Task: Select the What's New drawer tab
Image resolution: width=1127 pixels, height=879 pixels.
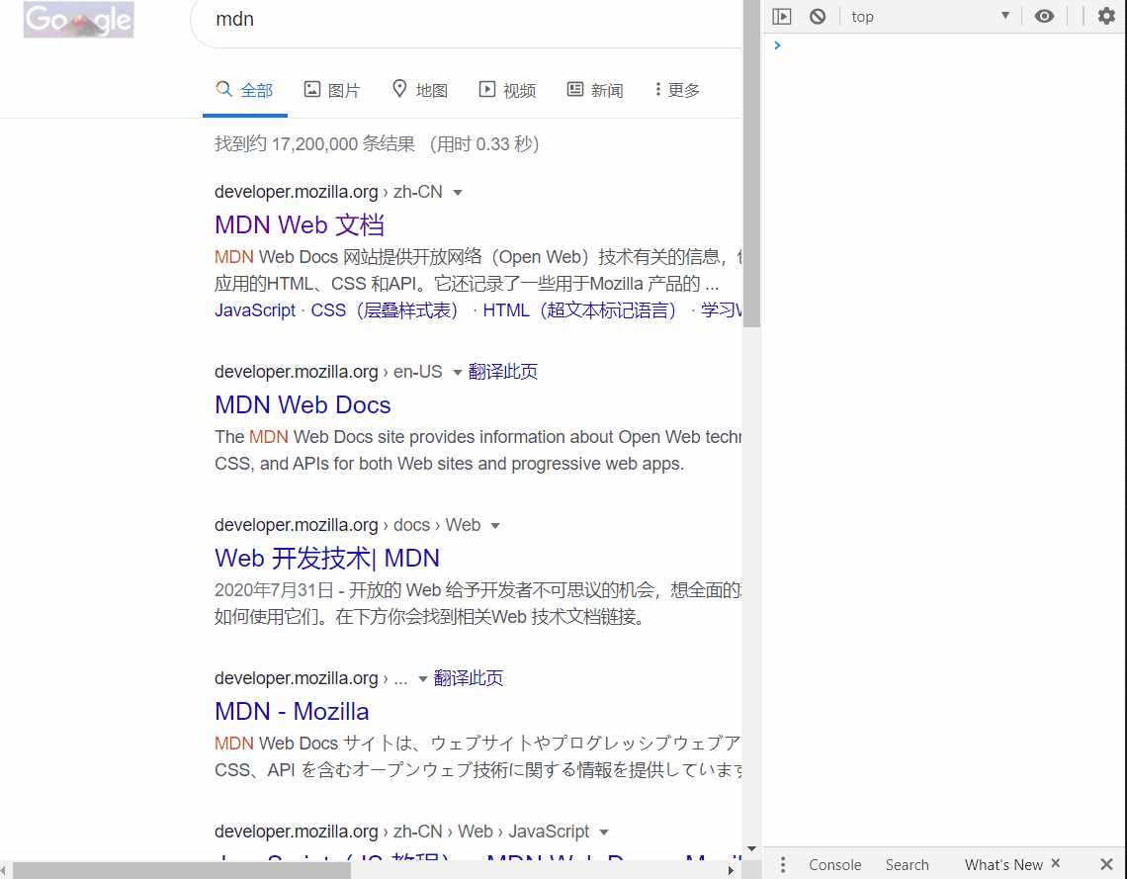Action: click(1003, 864)
